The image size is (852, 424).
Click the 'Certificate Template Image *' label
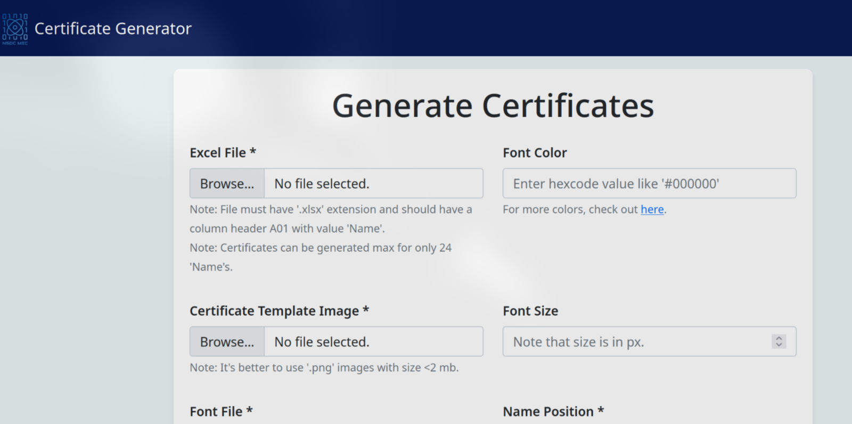(x=280, y=311)
